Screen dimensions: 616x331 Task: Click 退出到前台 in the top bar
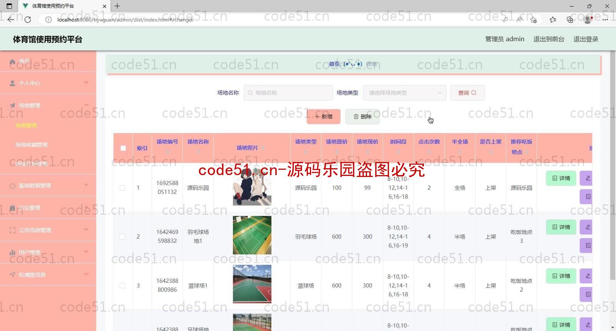point(549,39)
